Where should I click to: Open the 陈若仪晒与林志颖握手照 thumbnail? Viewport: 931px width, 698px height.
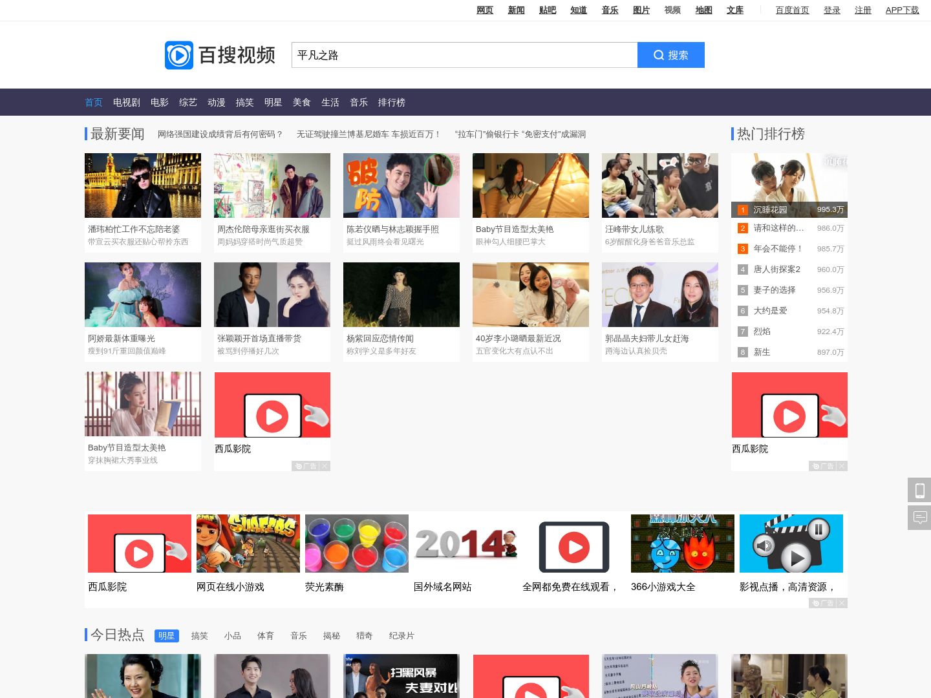pyautogui.click(x=401, y=185)
